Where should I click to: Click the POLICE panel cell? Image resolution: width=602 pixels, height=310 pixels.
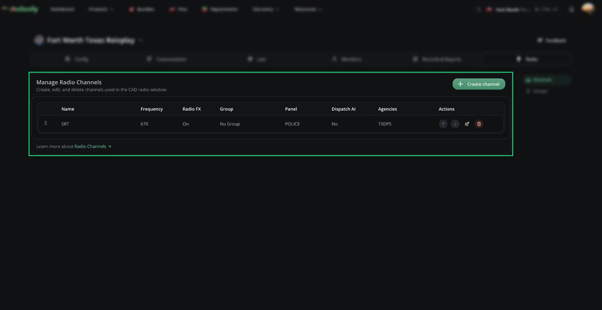pos(292,124)
